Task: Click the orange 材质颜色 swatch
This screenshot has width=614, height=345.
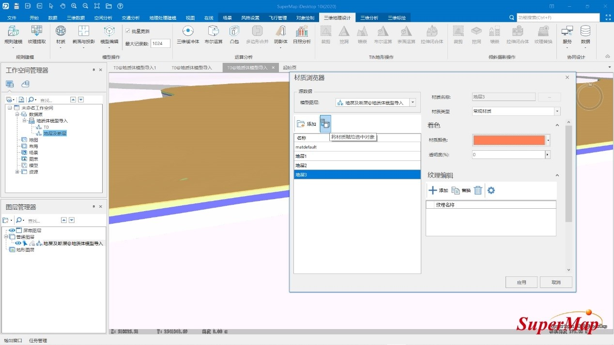Action: (509, 140)
